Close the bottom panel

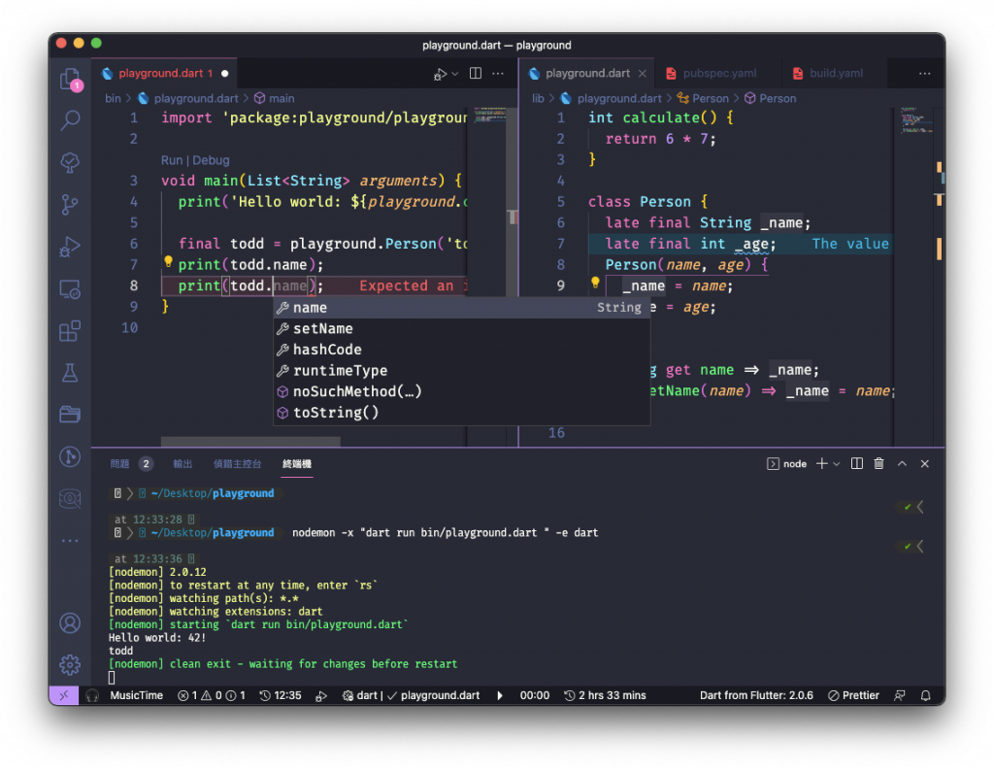925,463
